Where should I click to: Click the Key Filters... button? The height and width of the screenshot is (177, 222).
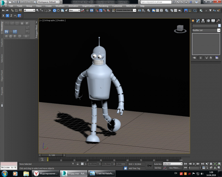point(175,168)
